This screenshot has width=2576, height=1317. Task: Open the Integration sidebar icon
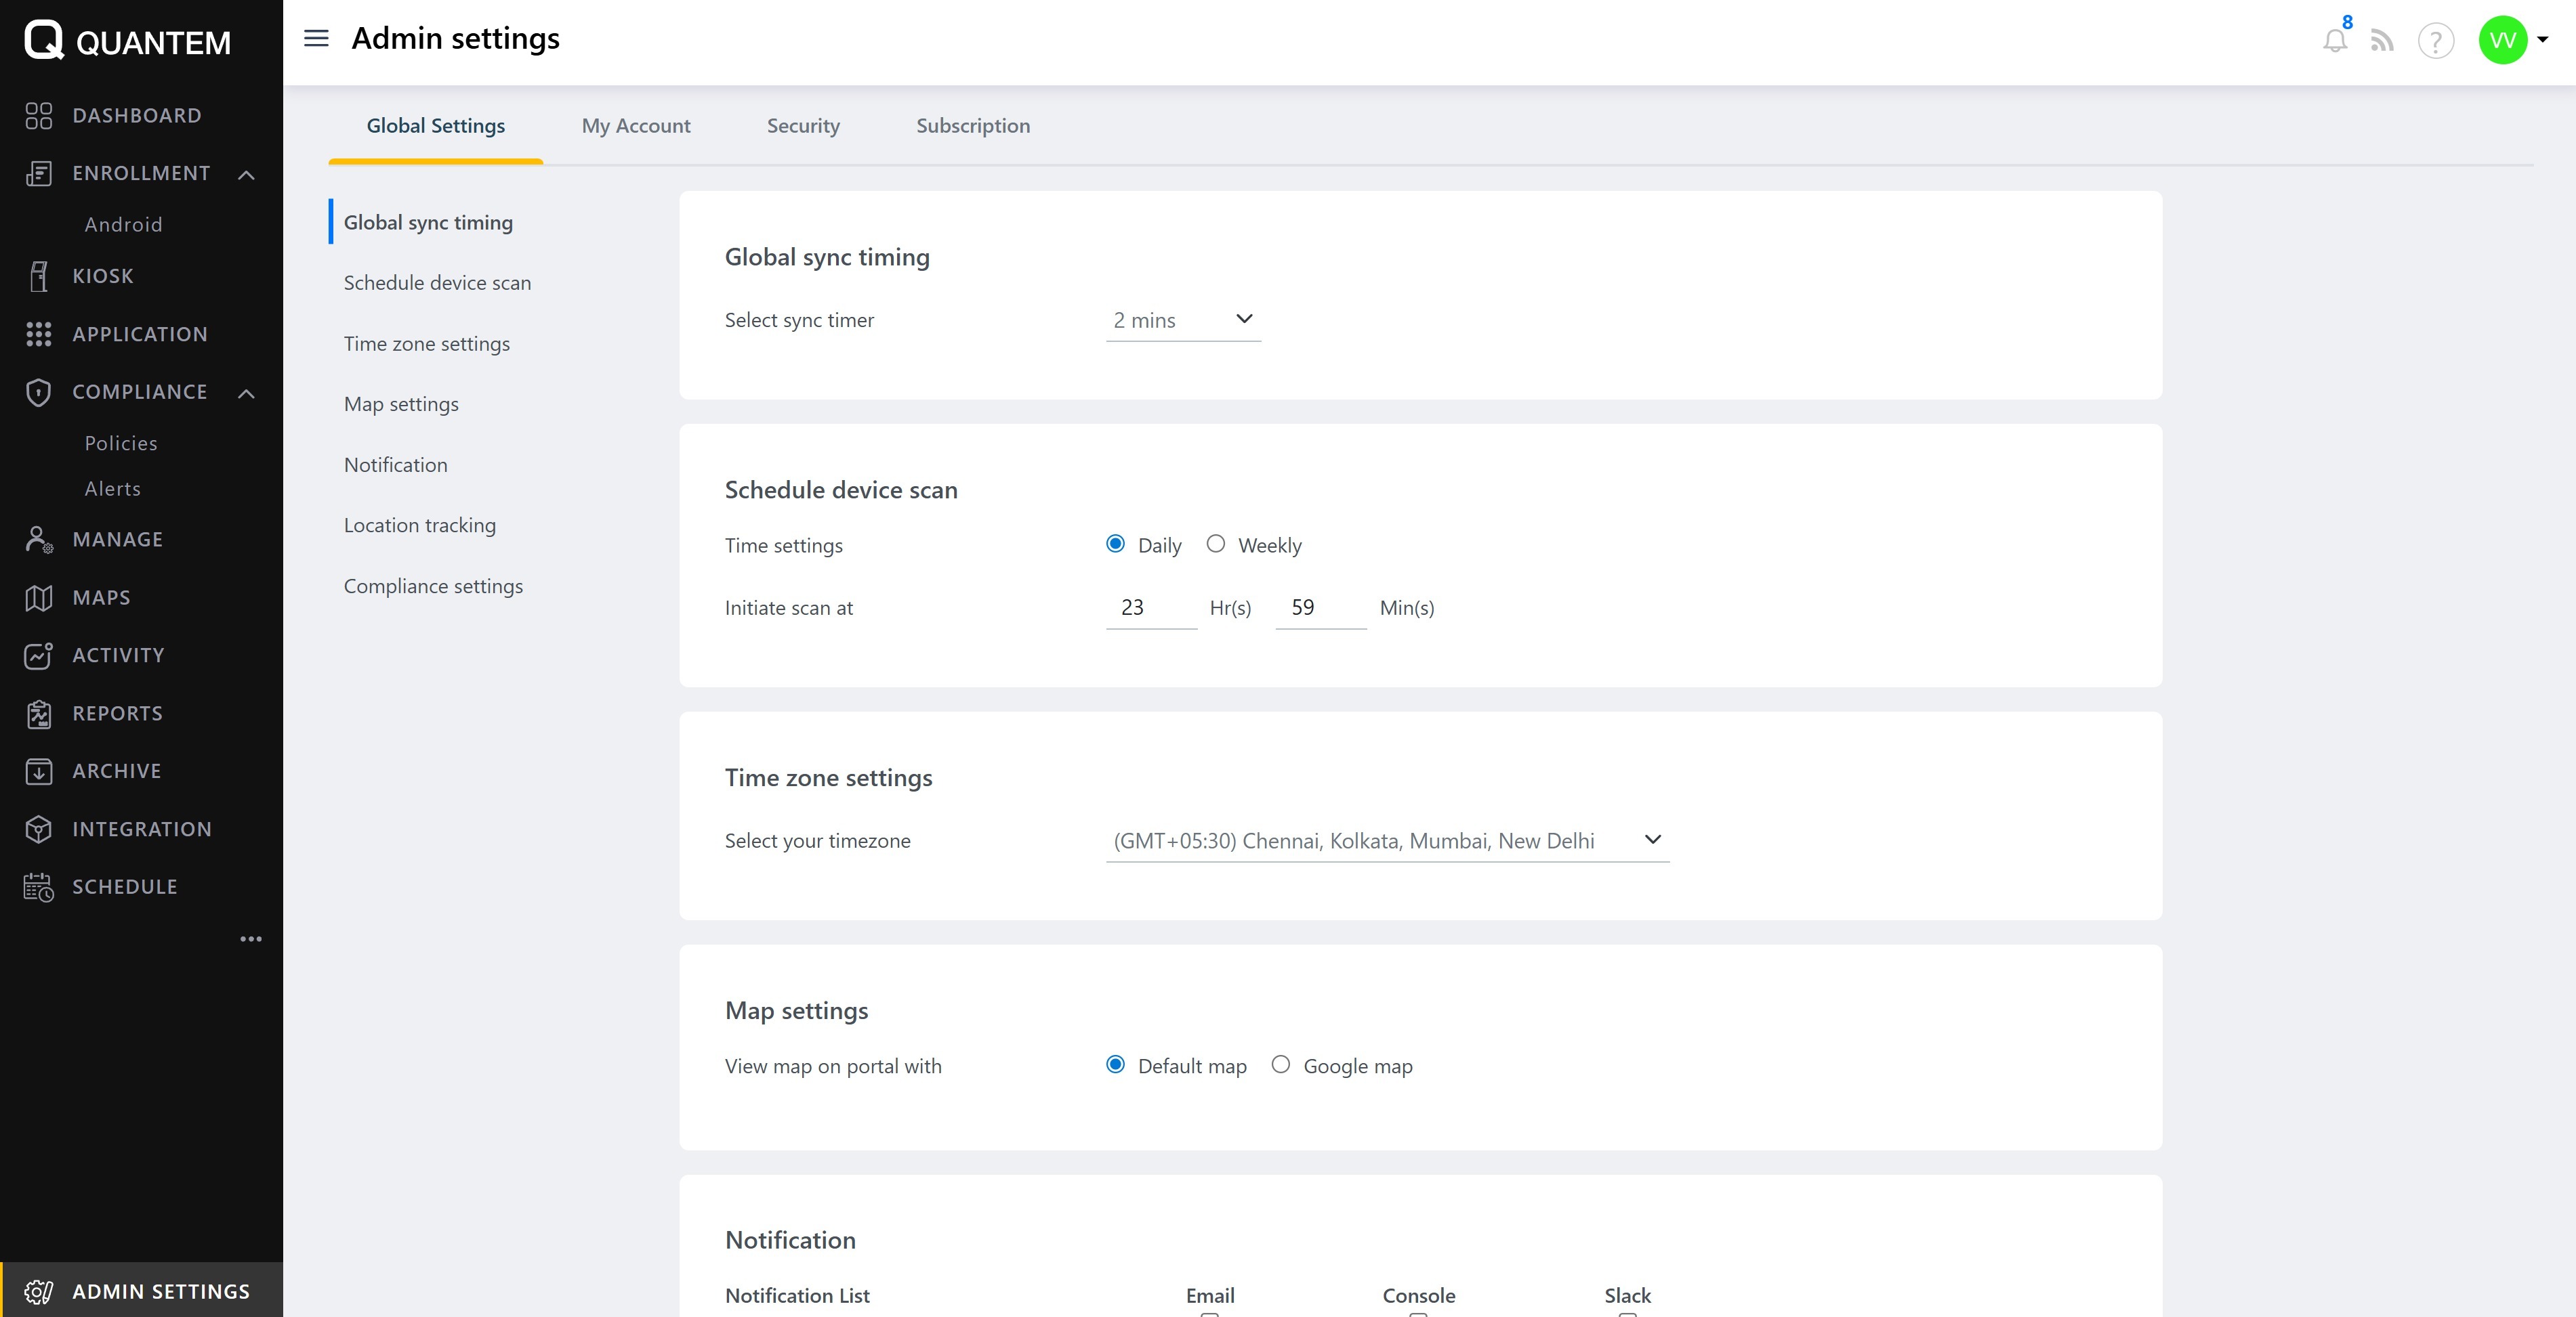(x=38, y=829)
